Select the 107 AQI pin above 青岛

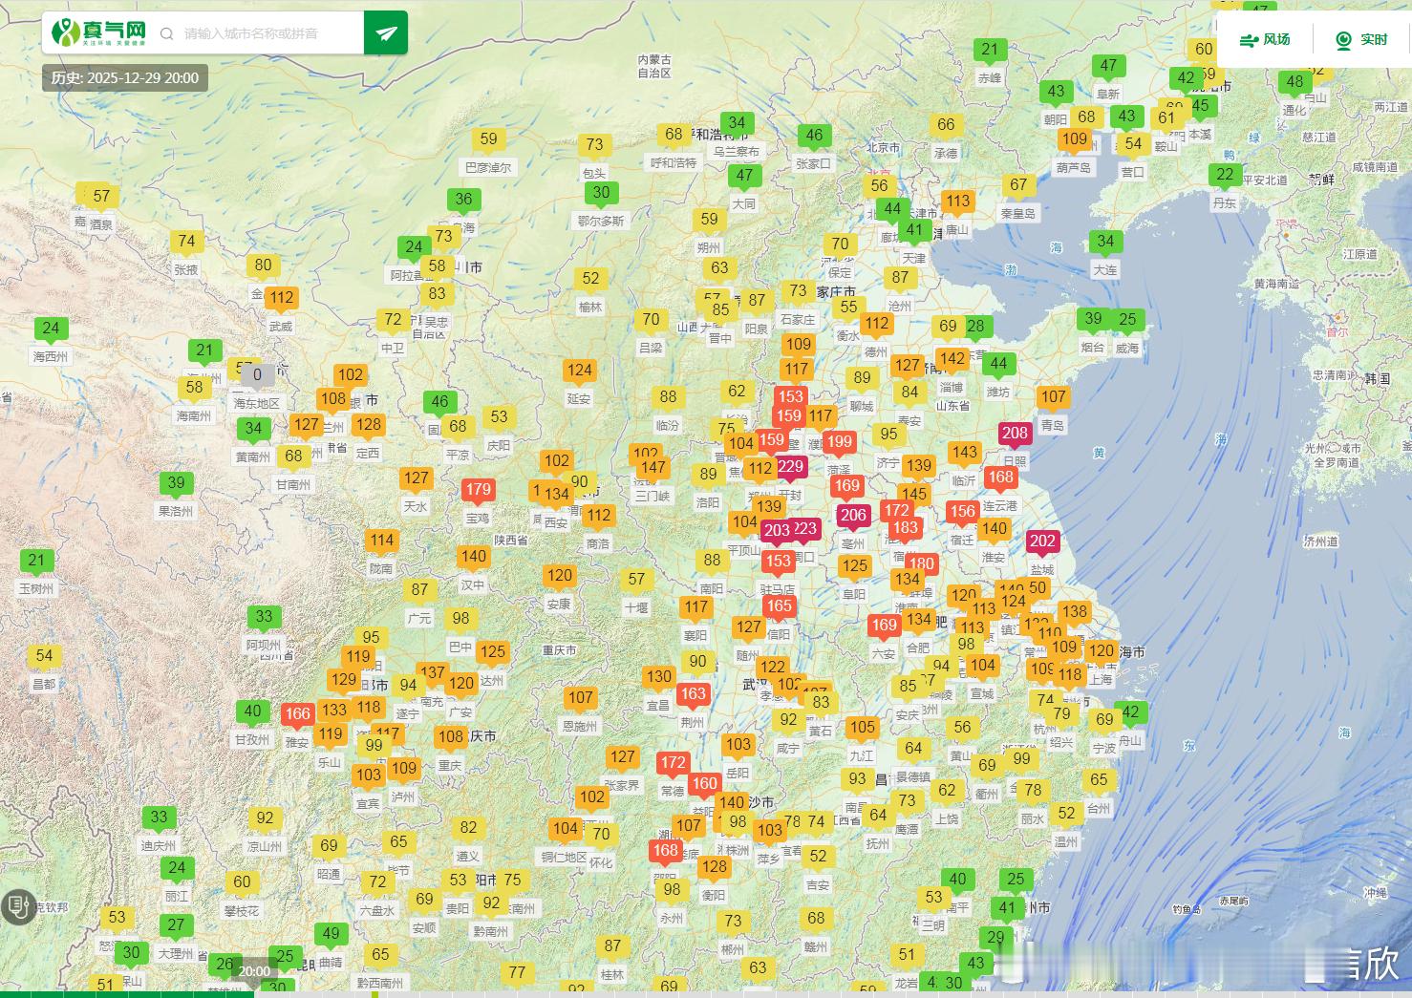1054,398
